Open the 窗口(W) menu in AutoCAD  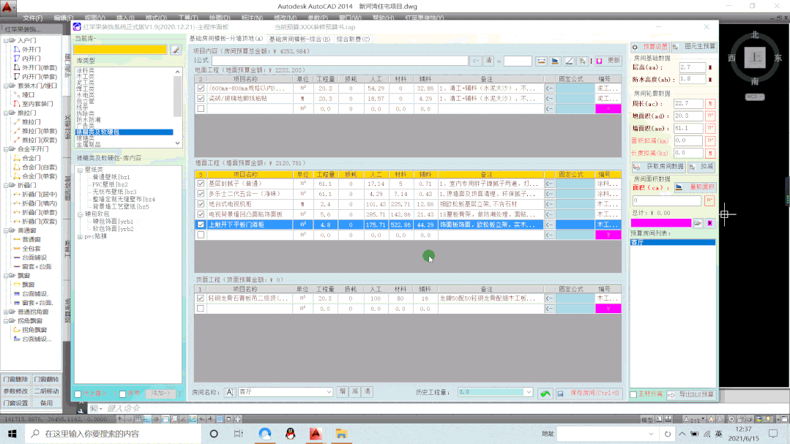pos(350,18)
